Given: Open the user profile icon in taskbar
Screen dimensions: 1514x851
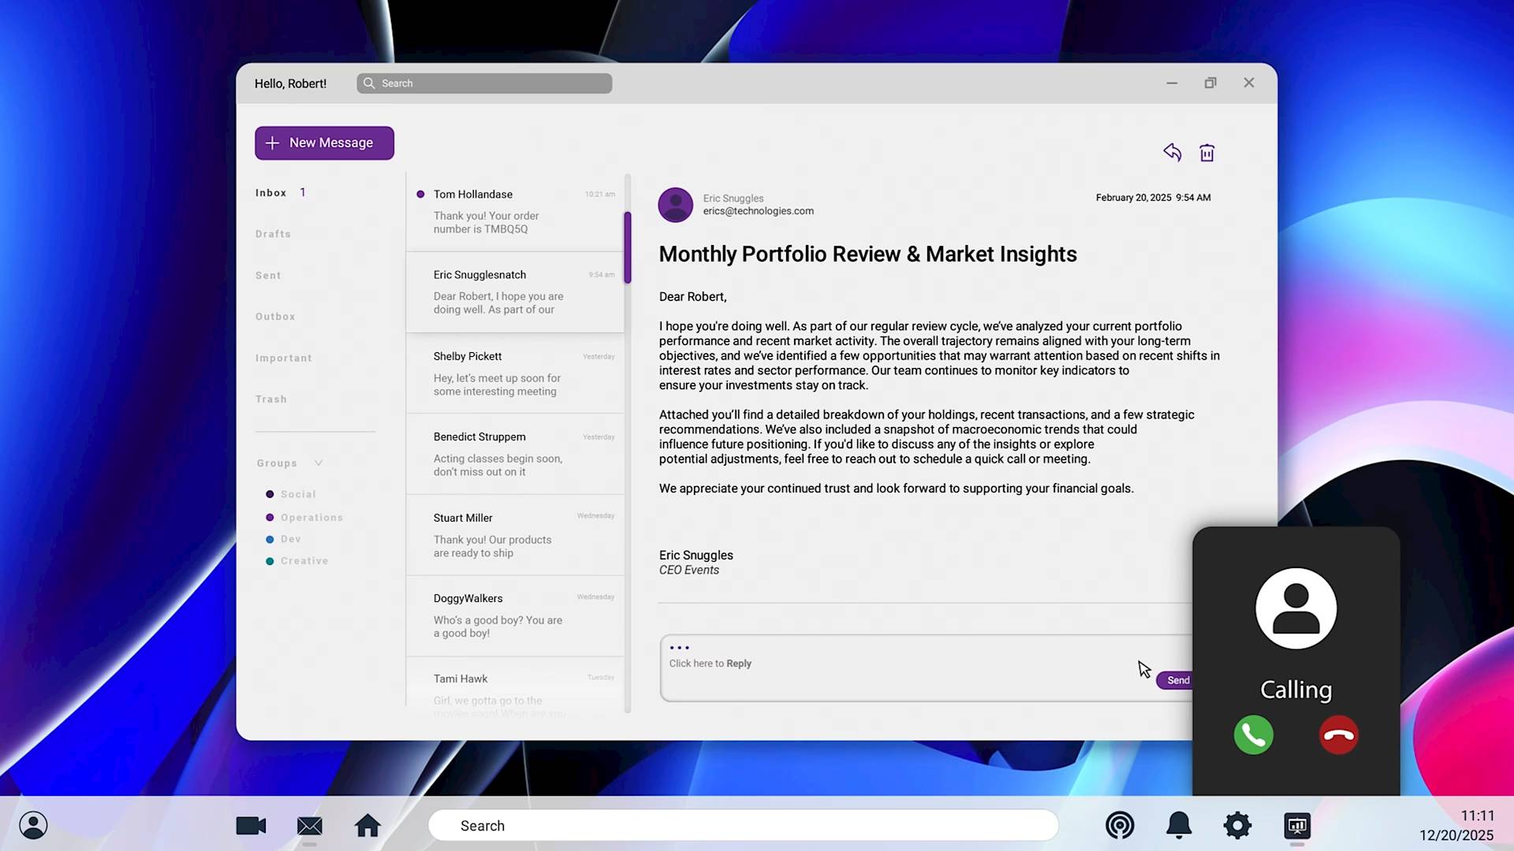Looking at the screenshot, I should [x=33, y=825].
